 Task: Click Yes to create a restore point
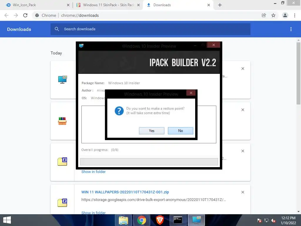(151, 131)
